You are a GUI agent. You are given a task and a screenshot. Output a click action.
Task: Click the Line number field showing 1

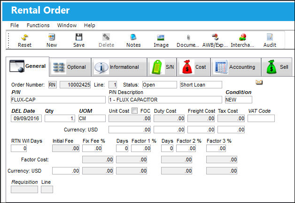pos(113,85)
